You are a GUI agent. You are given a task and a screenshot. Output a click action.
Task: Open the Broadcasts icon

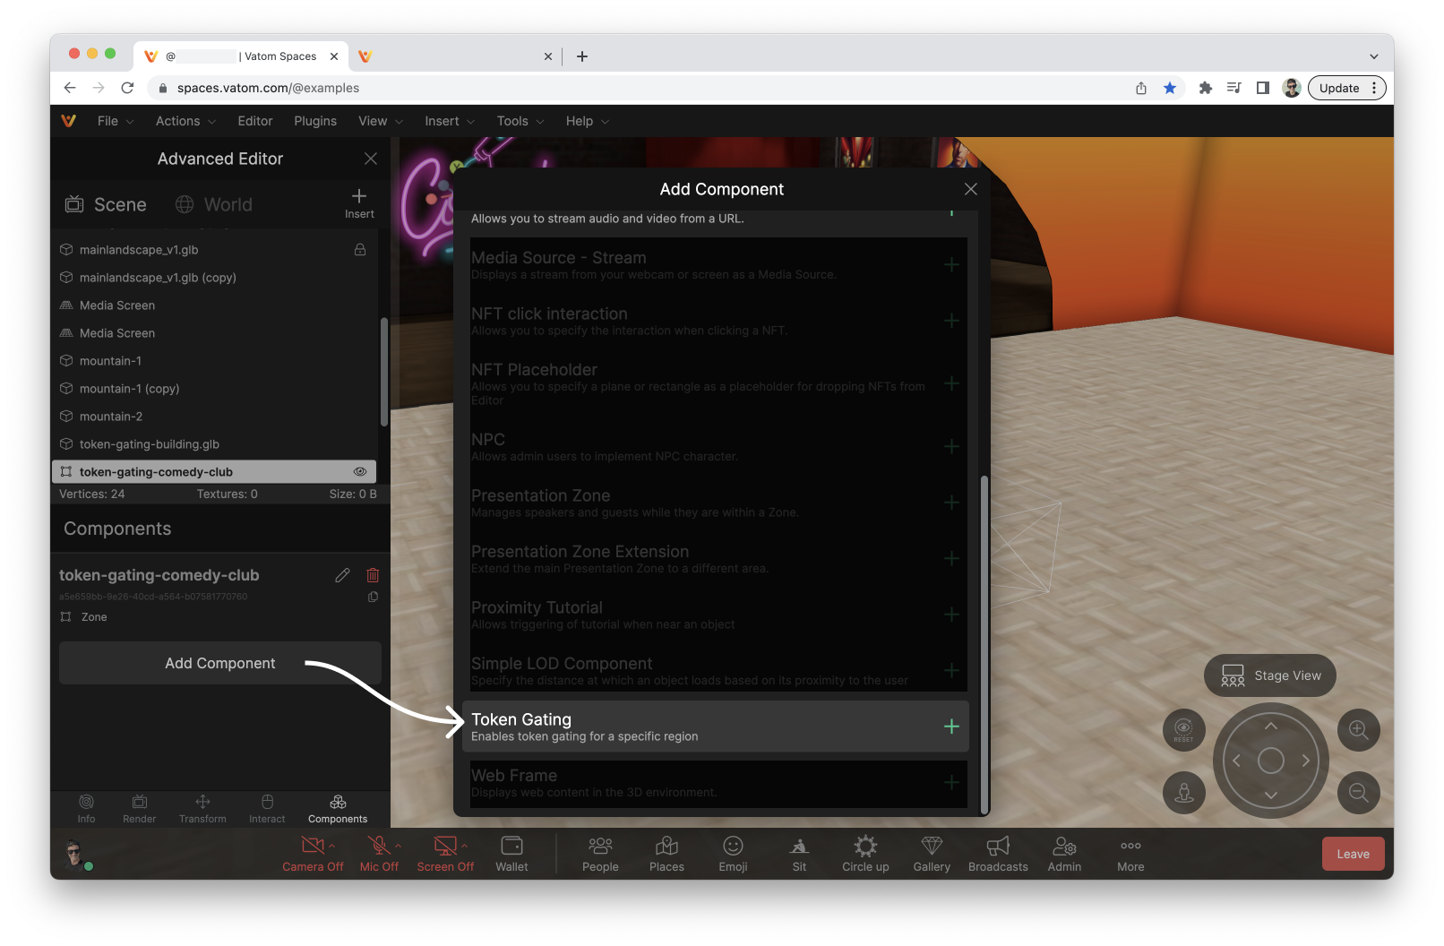pyautogui.click(x=998, y=854)
